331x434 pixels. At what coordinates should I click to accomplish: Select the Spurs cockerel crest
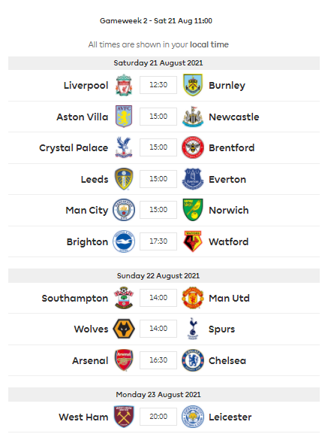[193, 329]
